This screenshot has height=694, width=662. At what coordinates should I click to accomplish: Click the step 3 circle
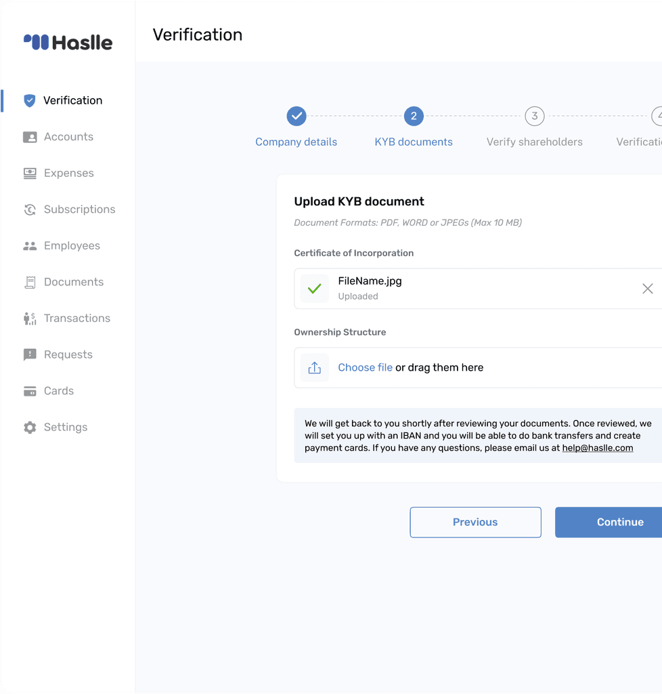tap(534, 116)
